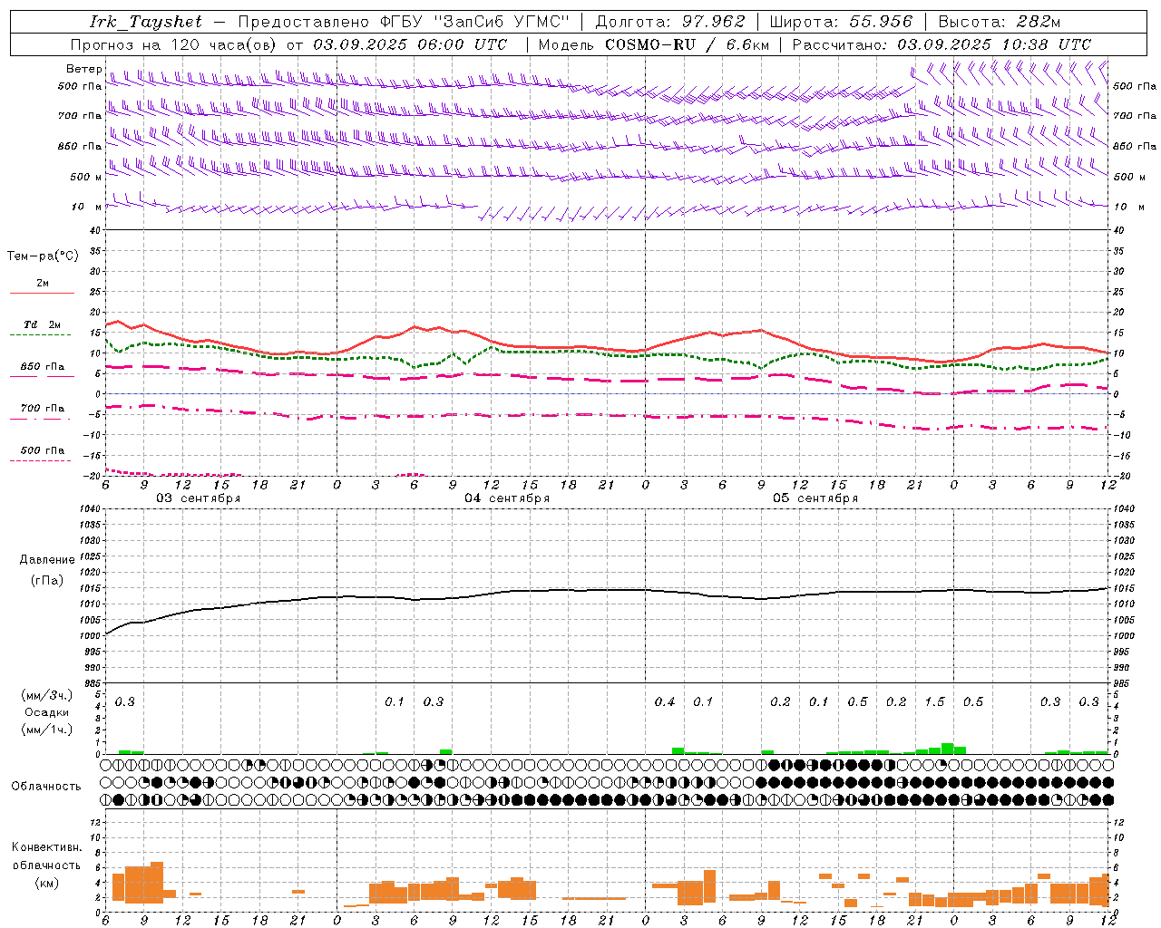Image resolution: width=1161 pixels, height=928 pixels.
Task: Click the station name Irk_Tayshet in header
Action: click(146, 22)
